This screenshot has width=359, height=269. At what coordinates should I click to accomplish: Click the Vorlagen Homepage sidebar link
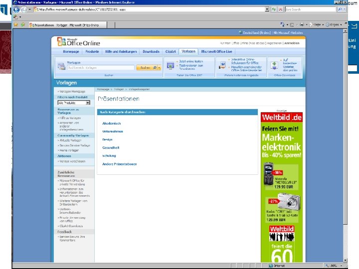72,91
